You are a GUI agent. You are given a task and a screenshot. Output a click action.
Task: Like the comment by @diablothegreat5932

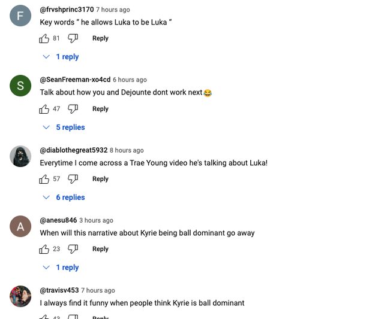44,179
